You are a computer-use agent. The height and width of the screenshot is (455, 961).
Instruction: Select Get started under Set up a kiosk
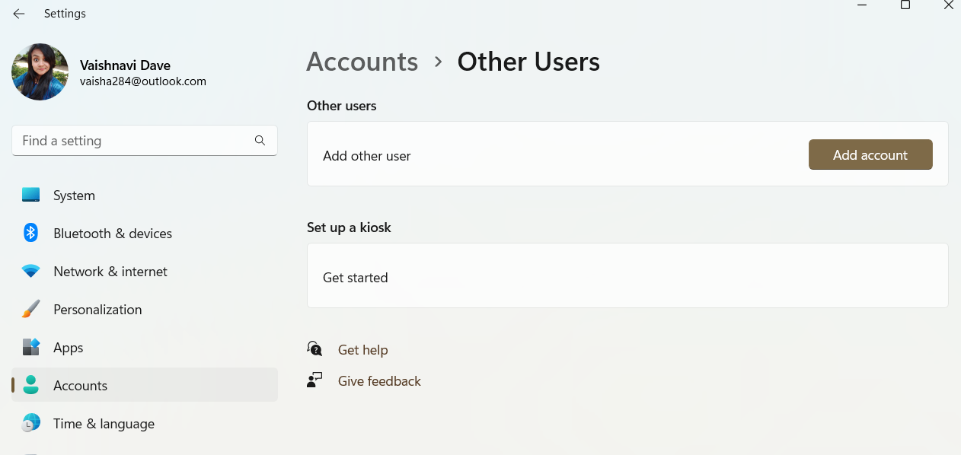click(x=355, y=277)
